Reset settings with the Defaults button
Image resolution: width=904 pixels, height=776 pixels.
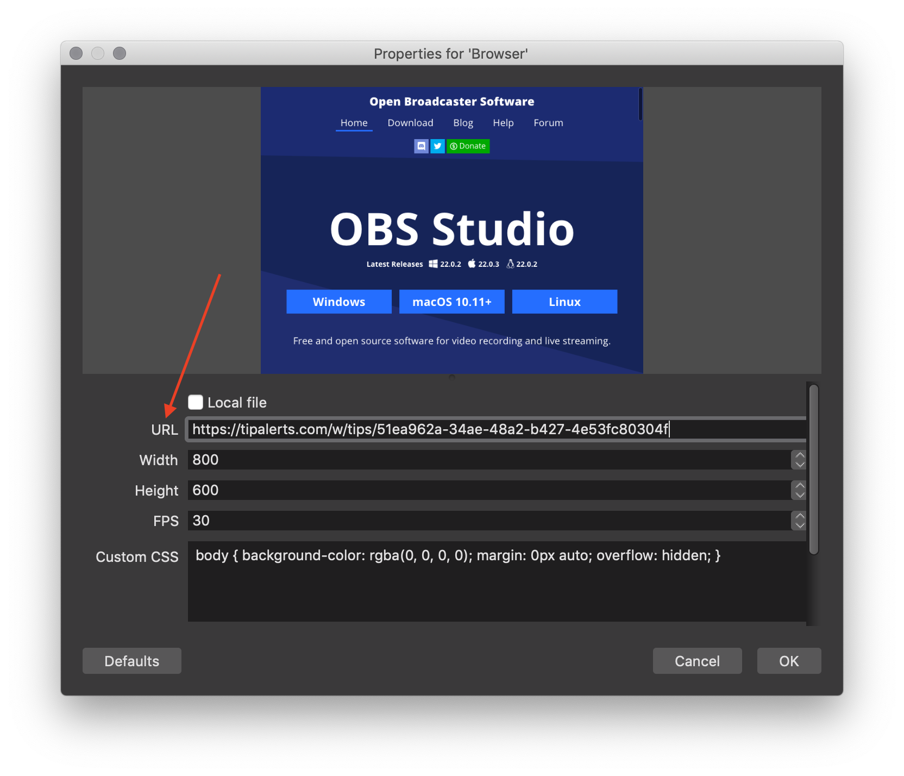pyautogui.click(x=132, y=661)
